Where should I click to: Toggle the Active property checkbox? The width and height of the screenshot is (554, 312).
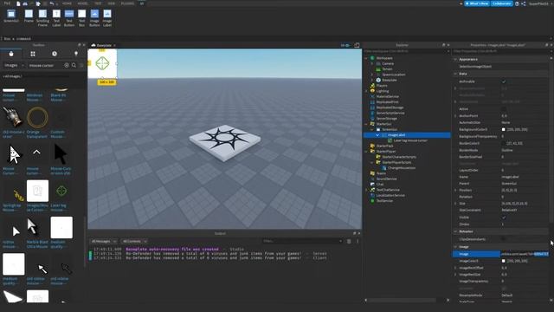pyautogui.click(x=504, y=109)
